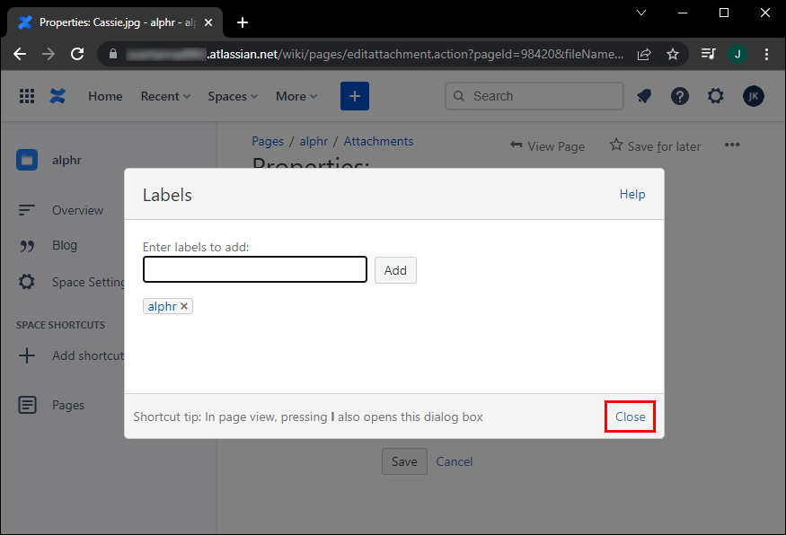Click the site lock icon

(113, 54)
